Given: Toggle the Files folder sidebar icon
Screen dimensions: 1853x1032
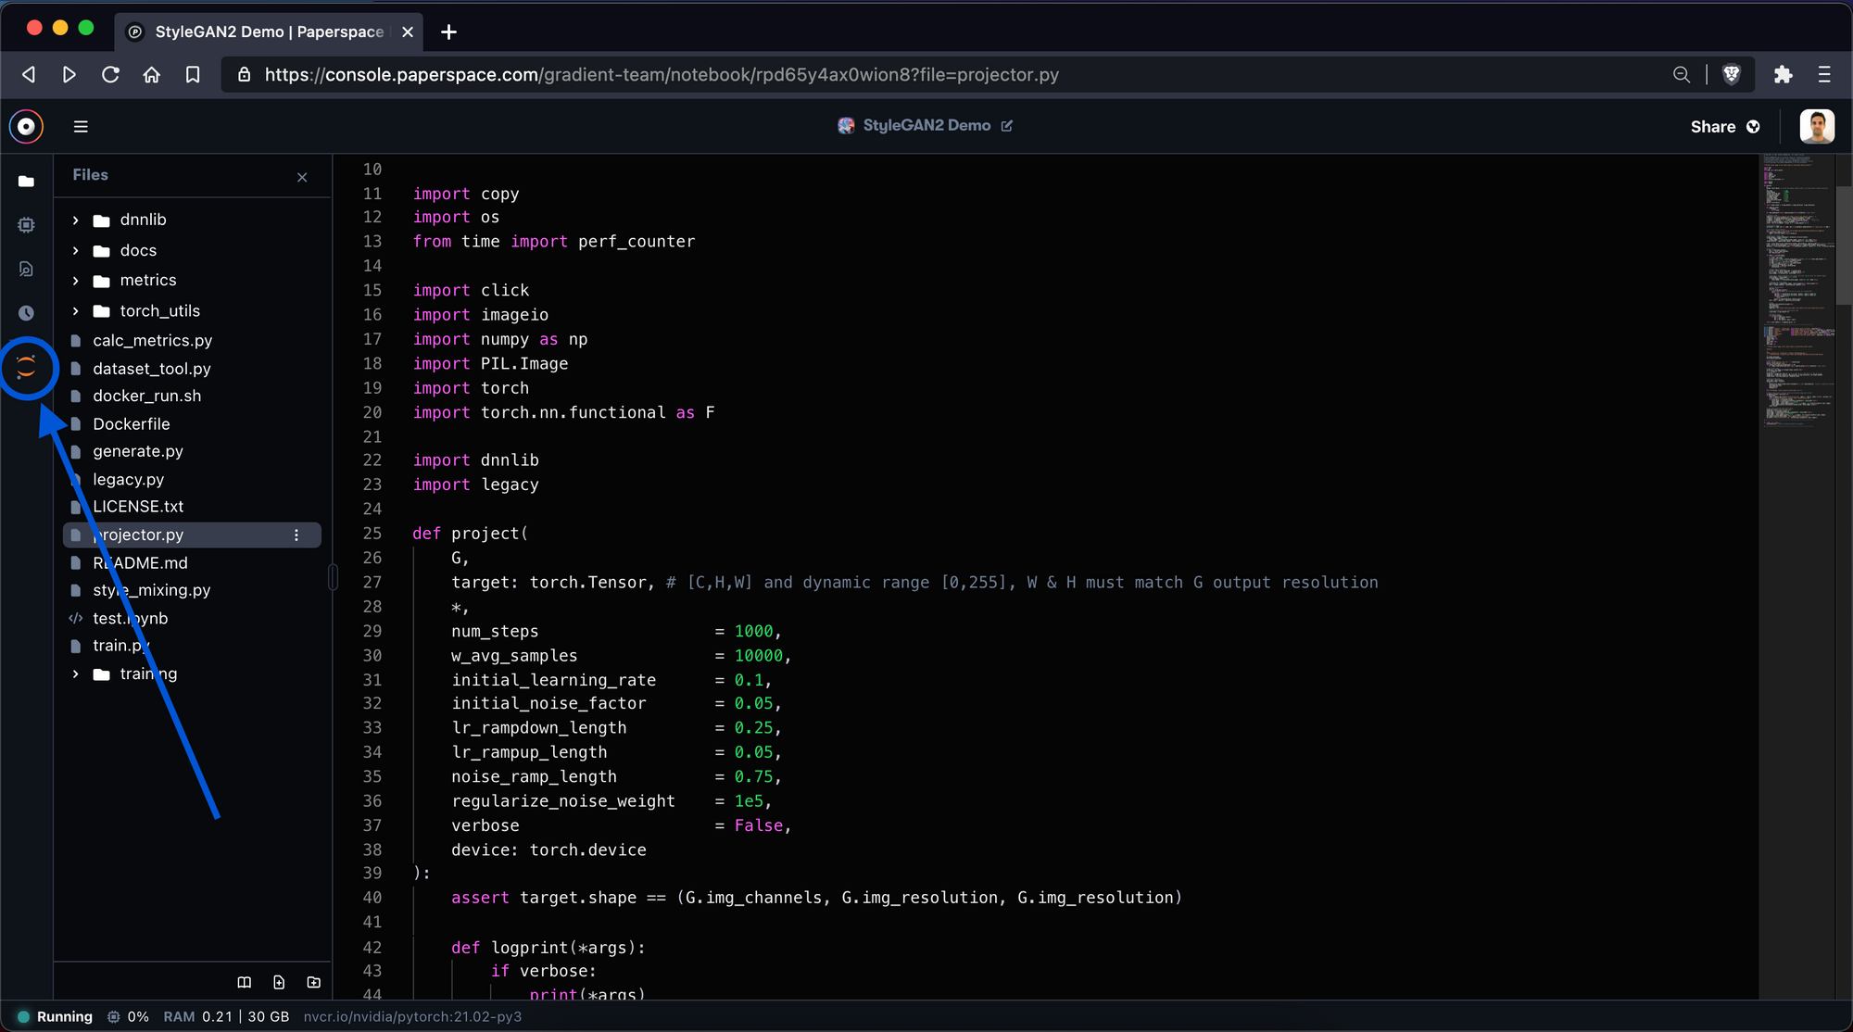Looking at the screenshot, I should pos(26,182).
